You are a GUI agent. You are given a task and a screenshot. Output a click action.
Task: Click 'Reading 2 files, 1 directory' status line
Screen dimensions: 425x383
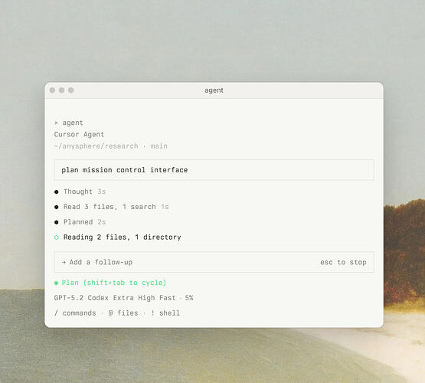pyautogui.click(x=122, y=237)
